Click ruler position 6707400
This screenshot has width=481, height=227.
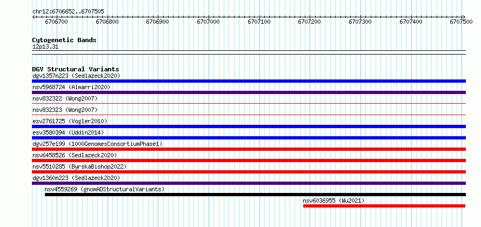(411, 22)
